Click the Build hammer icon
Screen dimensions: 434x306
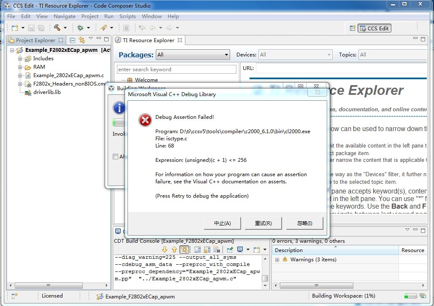[x=57, y=27]
